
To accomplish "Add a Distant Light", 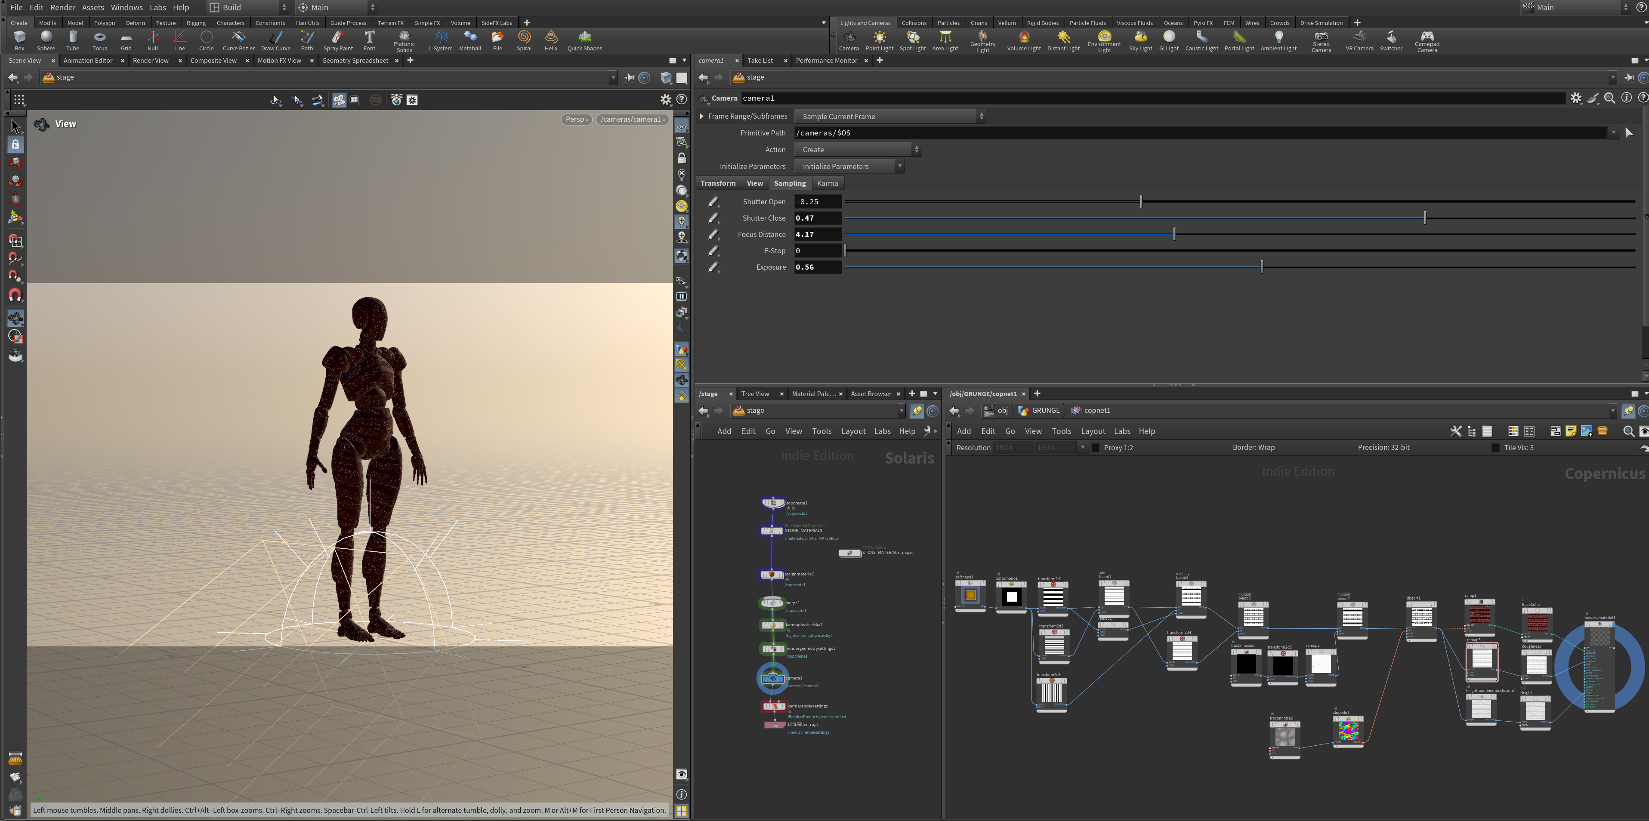I will (x=1063, y=40).
